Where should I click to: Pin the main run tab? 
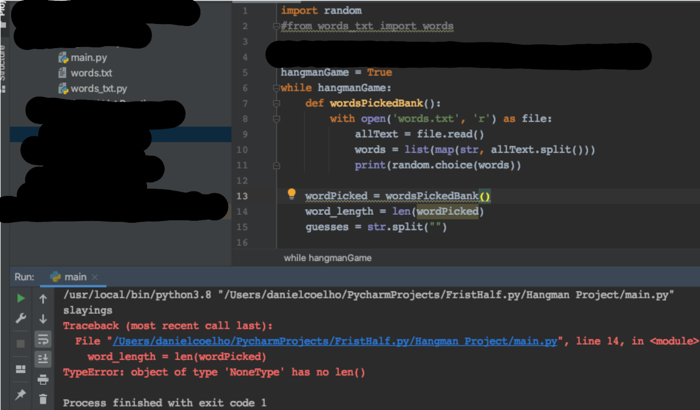(x=21, y=395)
